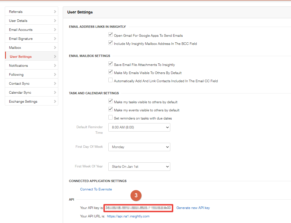Enable Set reminders on tasks with due dates
Image resolution: width=291 pixels, height=223 pixels.
[x=110, y=118]
